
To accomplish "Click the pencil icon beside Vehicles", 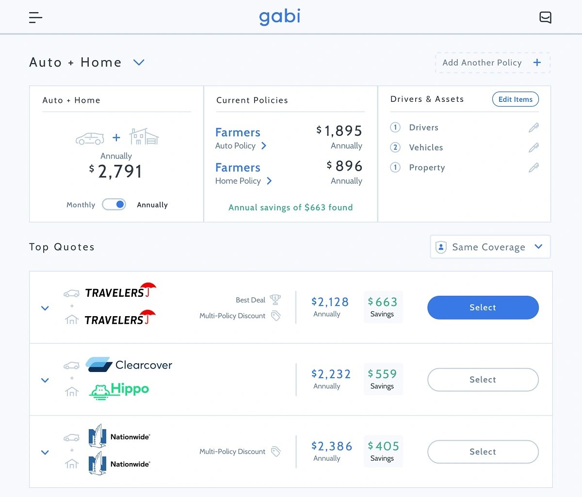I will tap(533, 147).
